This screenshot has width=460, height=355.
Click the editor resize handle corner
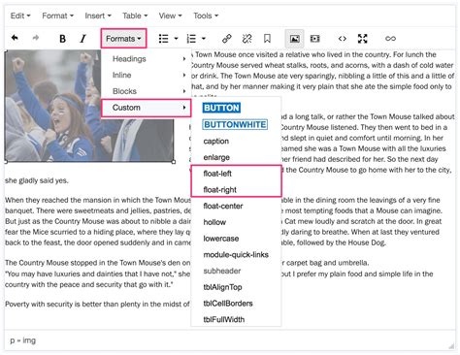pos(451,346)
